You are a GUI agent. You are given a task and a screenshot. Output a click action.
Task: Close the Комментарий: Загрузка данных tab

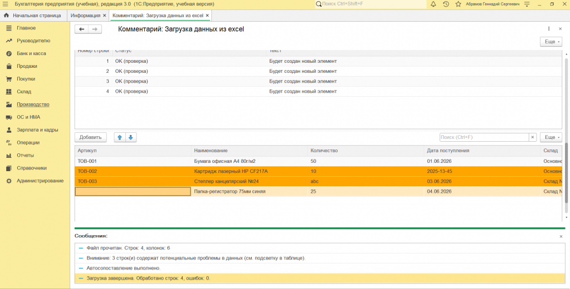(207, 16)
